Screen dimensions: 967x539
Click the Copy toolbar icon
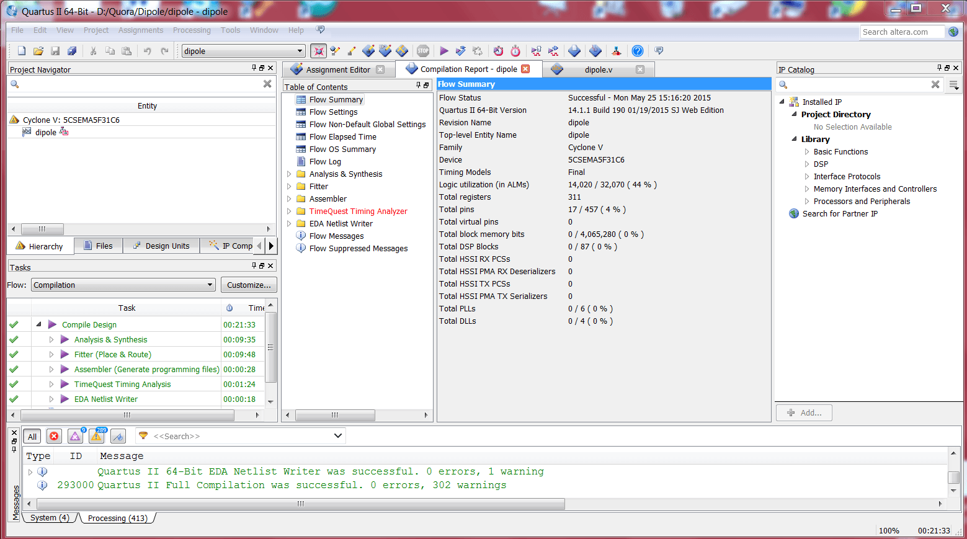110,51
